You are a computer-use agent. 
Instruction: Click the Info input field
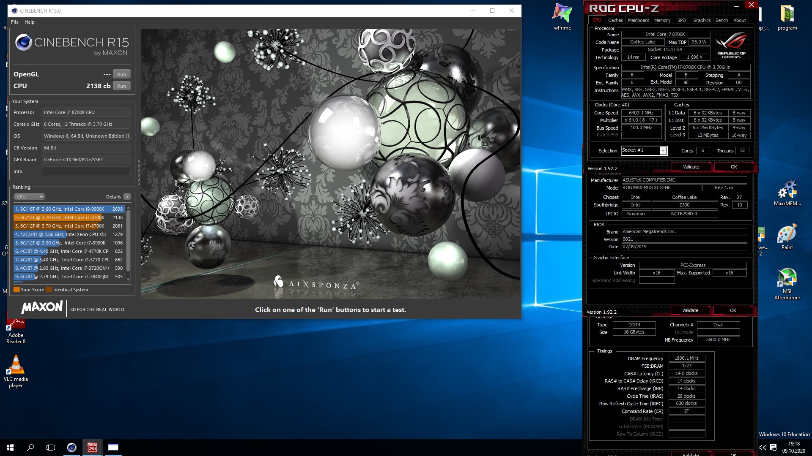(x=86, y=171)
